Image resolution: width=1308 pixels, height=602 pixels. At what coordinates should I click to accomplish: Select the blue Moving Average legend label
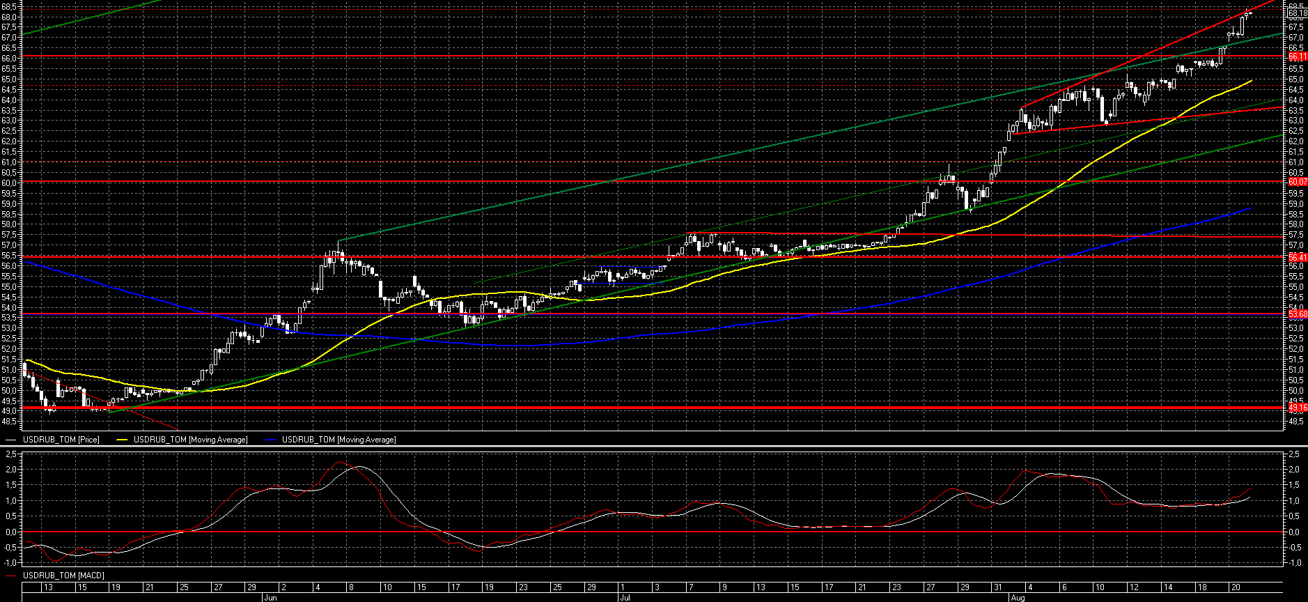pyautogui.click(x=338, y=440)
